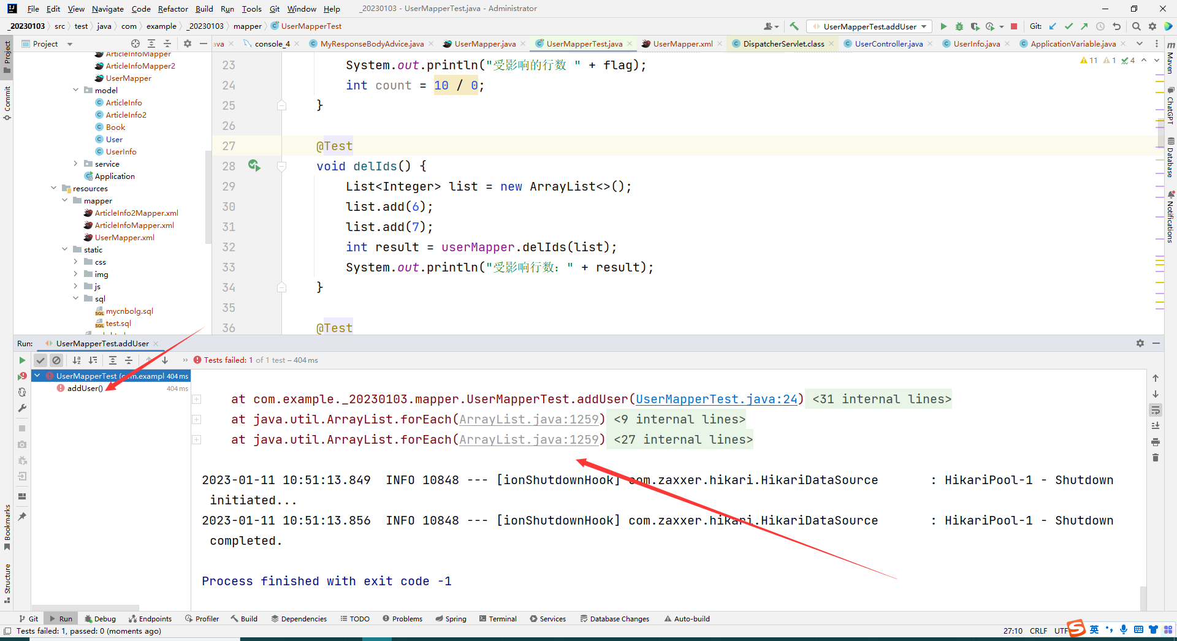Open the Navigate menu
The height and width of the screenshot is (641, 1177).
pos(107,9)
